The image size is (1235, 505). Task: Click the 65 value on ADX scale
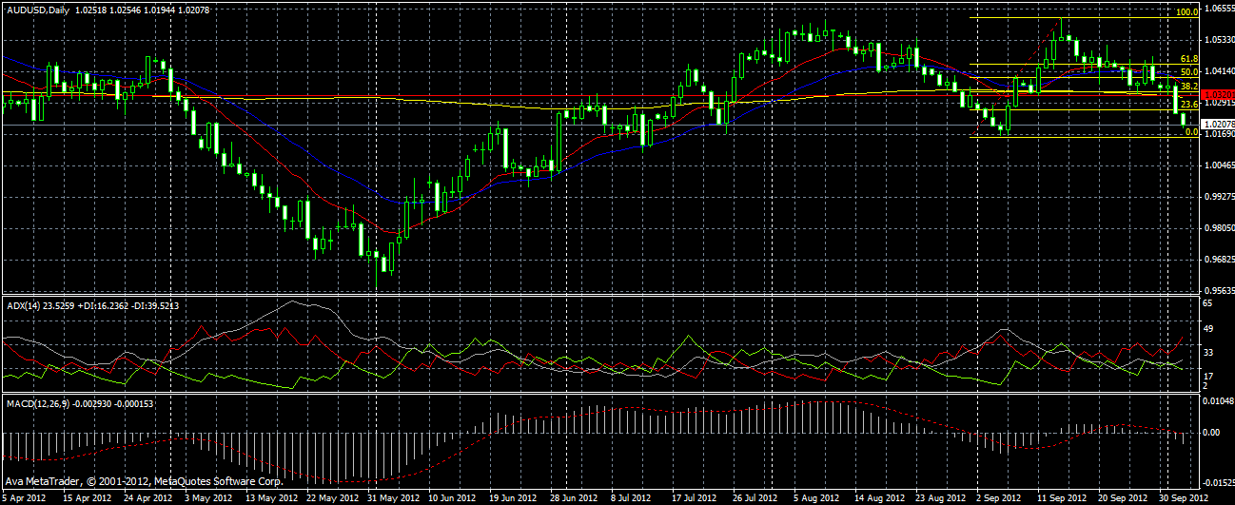point(1207,301)
